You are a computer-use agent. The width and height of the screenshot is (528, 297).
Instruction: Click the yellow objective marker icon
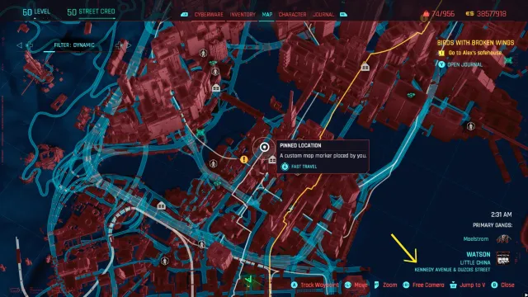point(441,53)
